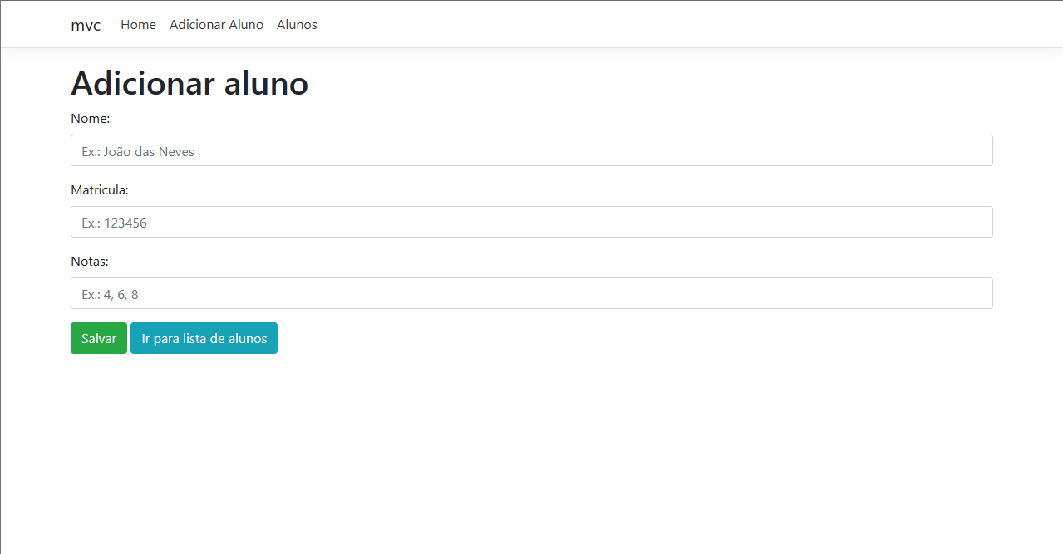Image resolution: width=1063 pixels, height=554 pixels.
Task: Click the Nome: field label
Action: [x=90, y=119]
